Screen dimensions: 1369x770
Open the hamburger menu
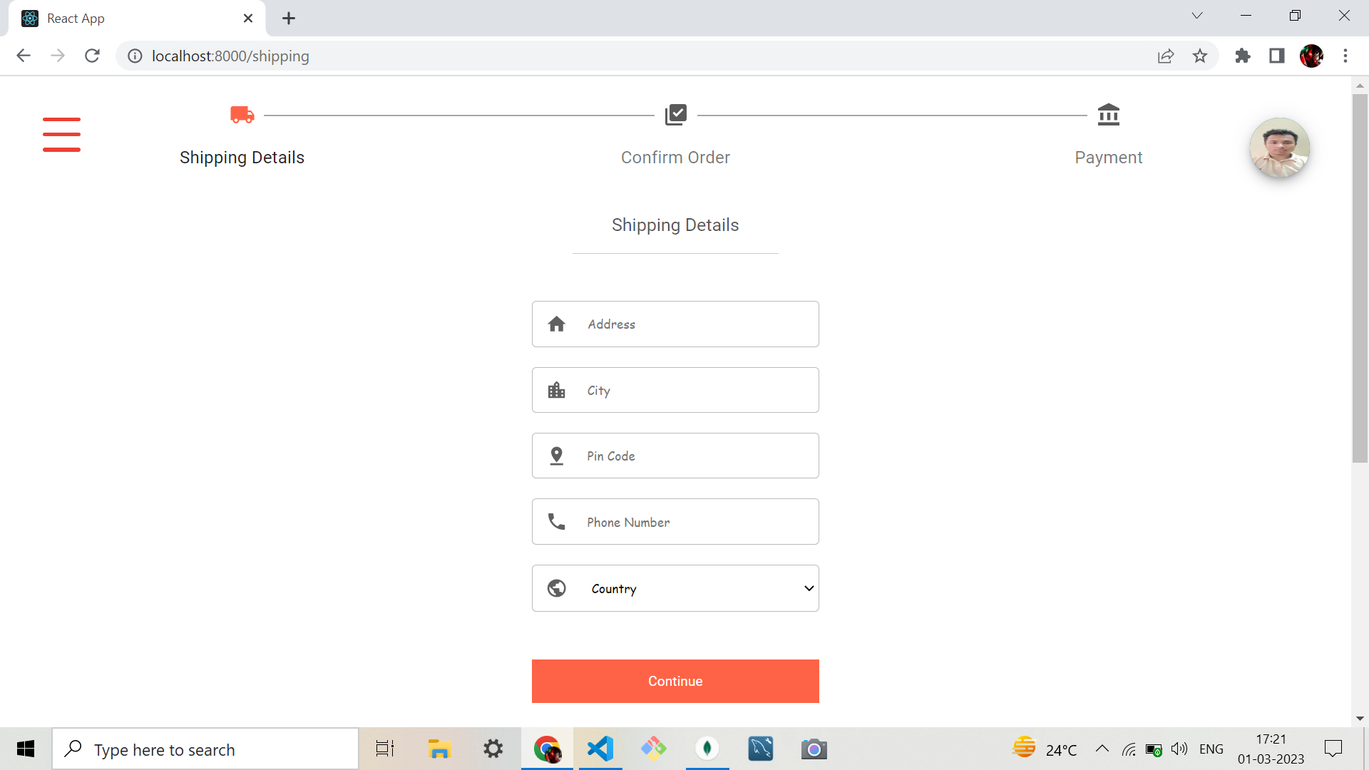(61, 133)
